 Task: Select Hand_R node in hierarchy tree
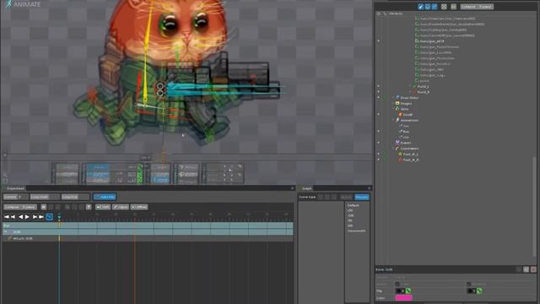(x=423, y=92)
